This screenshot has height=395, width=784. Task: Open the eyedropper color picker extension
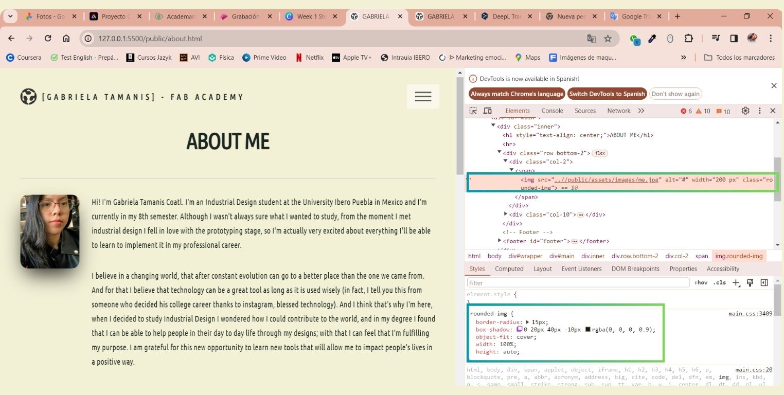click(652, 39)
